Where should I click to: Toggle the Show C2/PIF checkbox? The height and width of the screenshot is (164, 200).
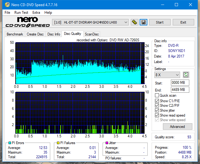[157, 106]
